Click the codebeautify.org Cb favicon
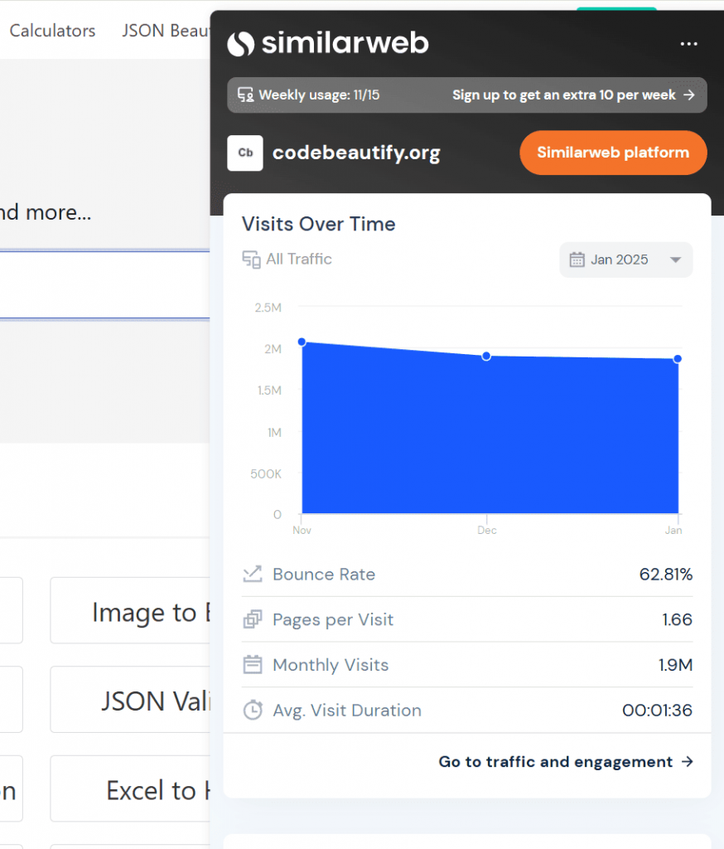 [245, 153]
